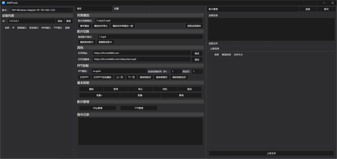Click the 修改时间 column header in remote files

[226, 55]
